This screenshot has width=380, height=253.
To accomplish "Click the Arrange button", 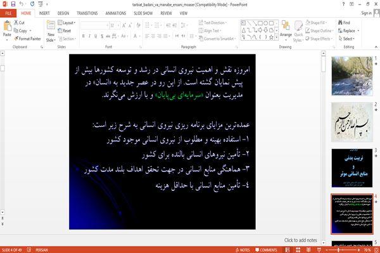I will (286, 31).
